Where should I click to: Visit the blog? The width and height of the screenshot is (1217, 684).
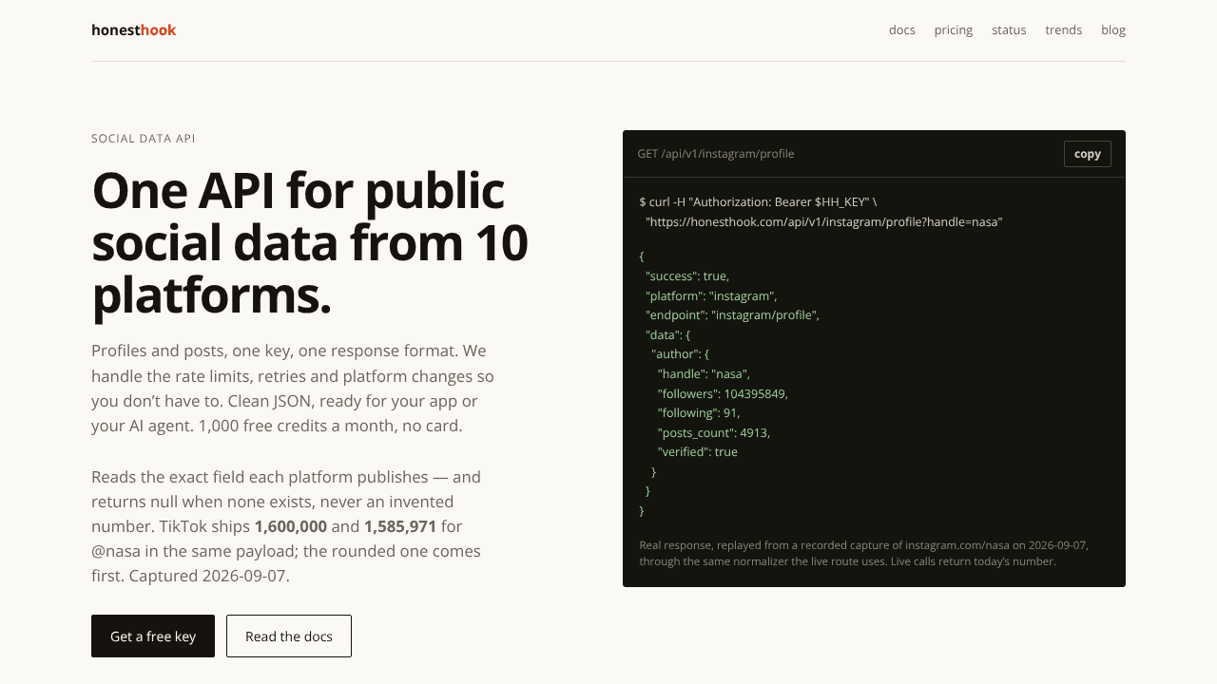[1113, 29]
